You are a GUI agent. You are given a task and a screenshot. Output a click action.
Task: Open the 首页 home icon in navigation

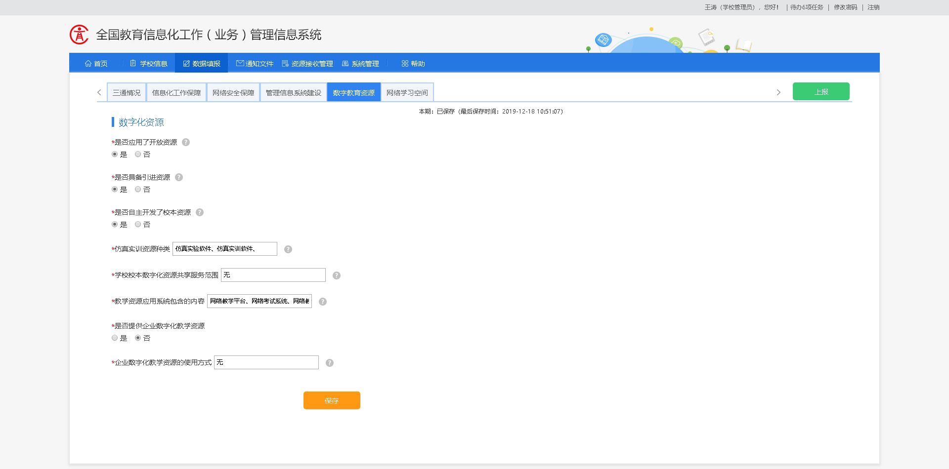[87, 63]
